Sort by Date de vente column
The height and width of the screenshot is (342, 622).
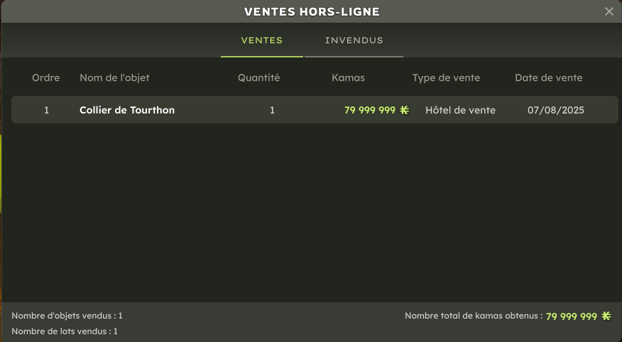(x=549, y=77)
